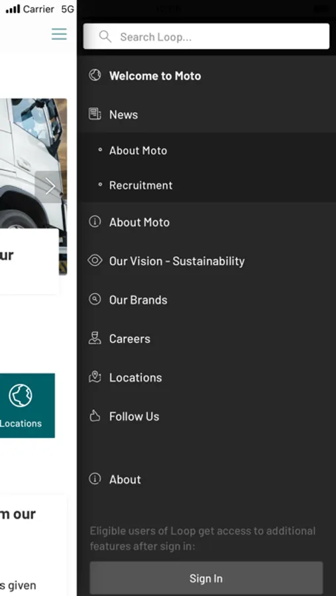This screenshot has height=596, width=336.
Task: Click the Locations map pin icon
Action: click(95, 377)
